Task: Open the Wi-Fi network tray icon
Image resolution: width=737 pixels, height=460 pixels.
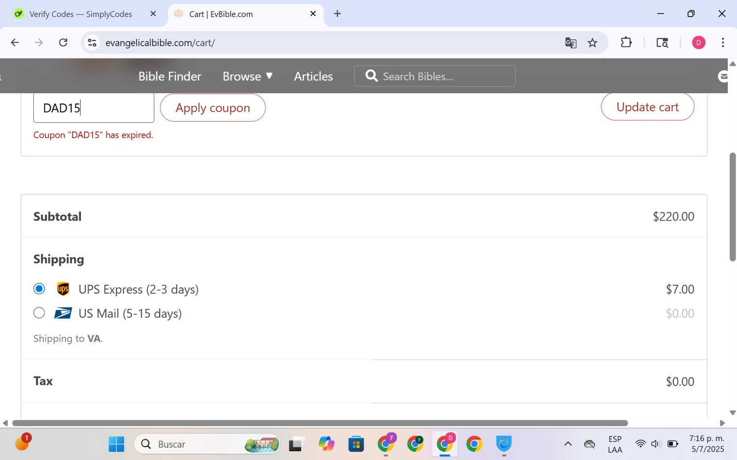Action: pyautogui.click(x=640, y=444)
